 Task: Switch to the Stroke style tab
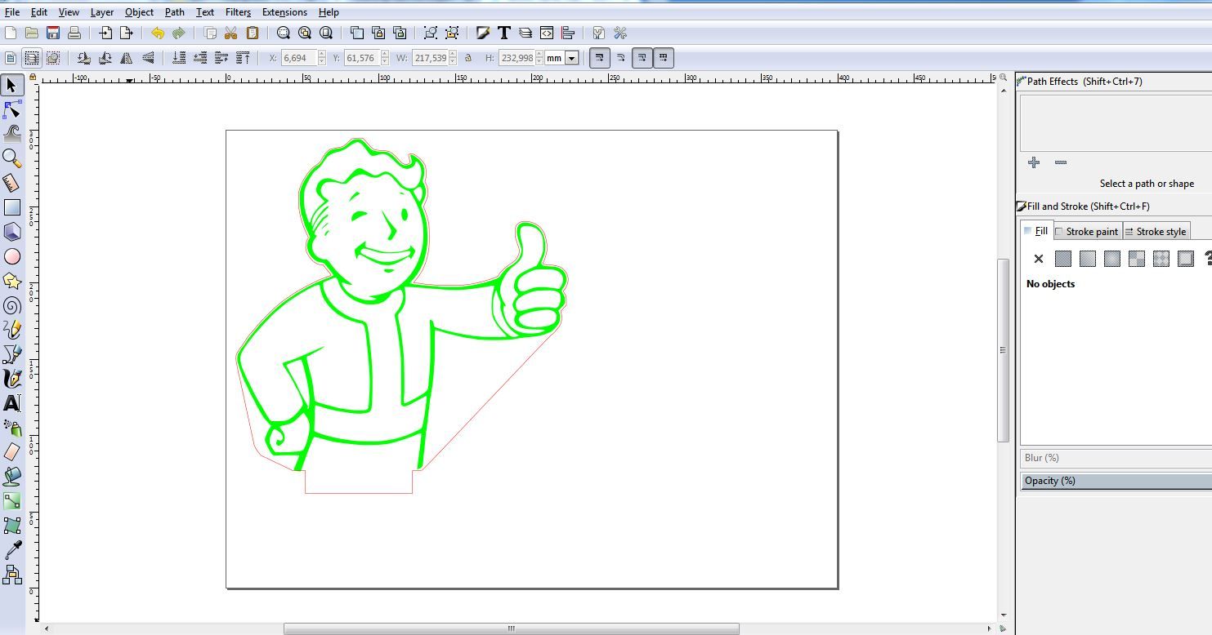pos(1156,232)
